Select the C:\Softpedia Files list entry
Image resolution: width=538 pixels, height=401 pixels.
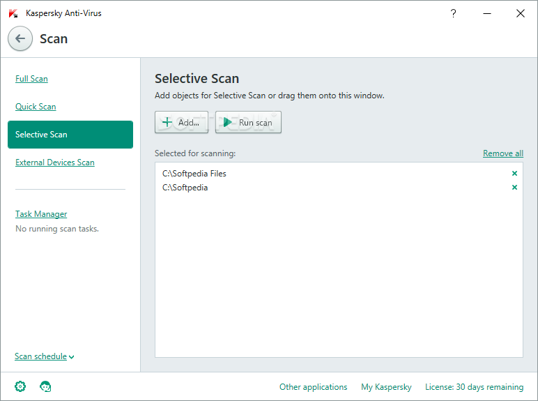194,174
